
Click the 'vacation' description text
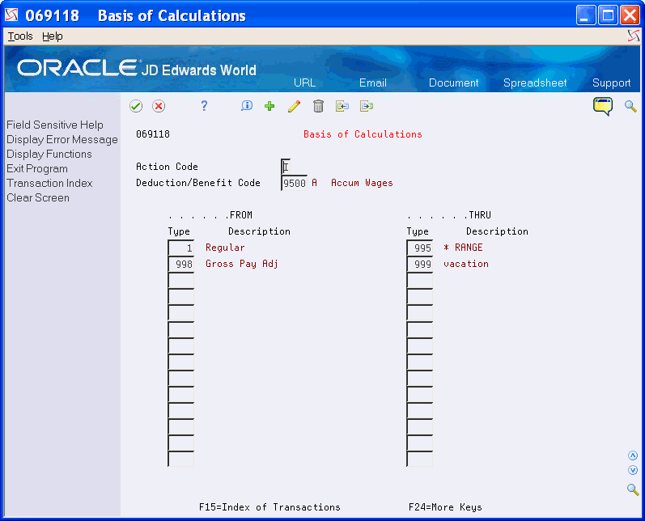click(466, 264)
